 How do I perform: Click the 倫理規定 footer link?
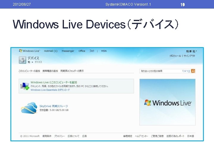pos(128,136)
